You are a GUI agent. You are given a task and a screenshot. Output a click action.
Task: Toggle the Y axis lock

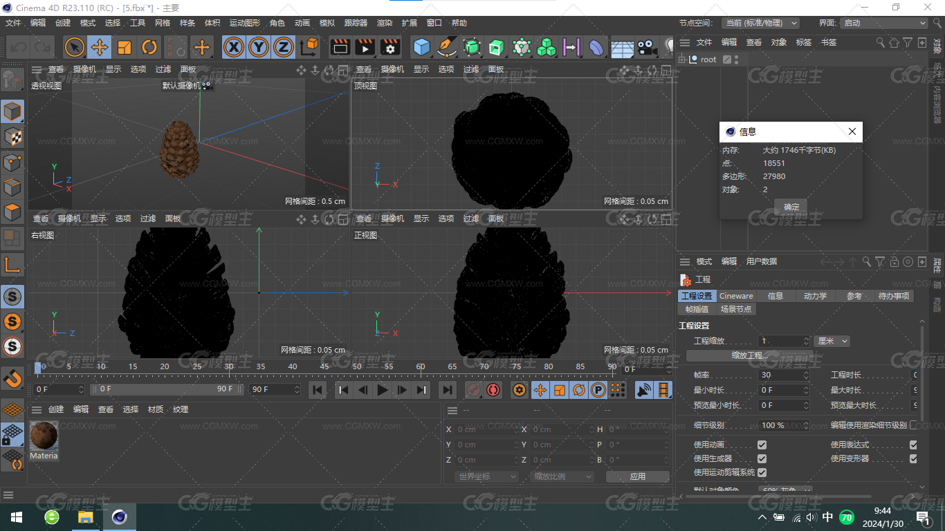click(259, 47)
